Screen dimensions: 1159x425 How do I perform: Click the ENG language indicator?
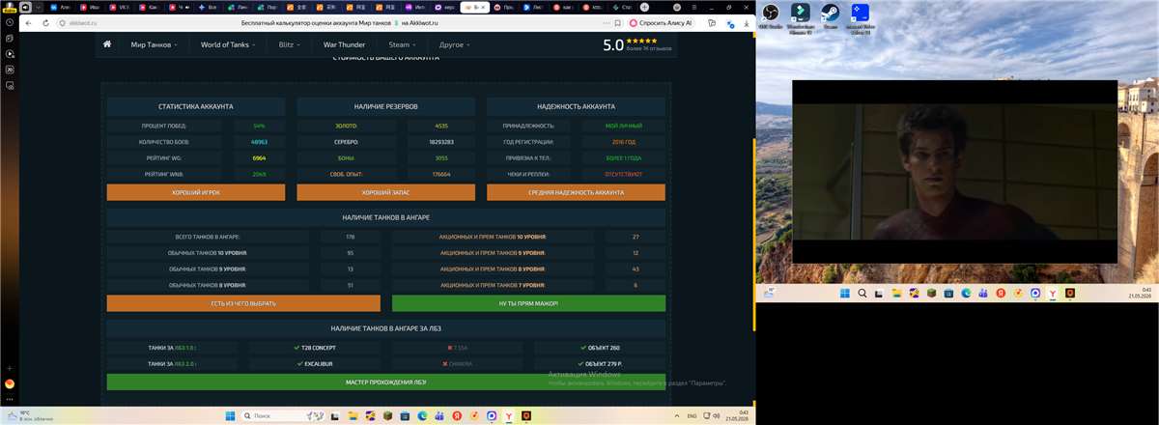[x=691, y=416]
